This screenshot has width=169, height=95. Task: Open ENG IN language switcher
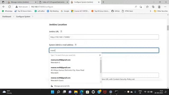click(140, 92)
